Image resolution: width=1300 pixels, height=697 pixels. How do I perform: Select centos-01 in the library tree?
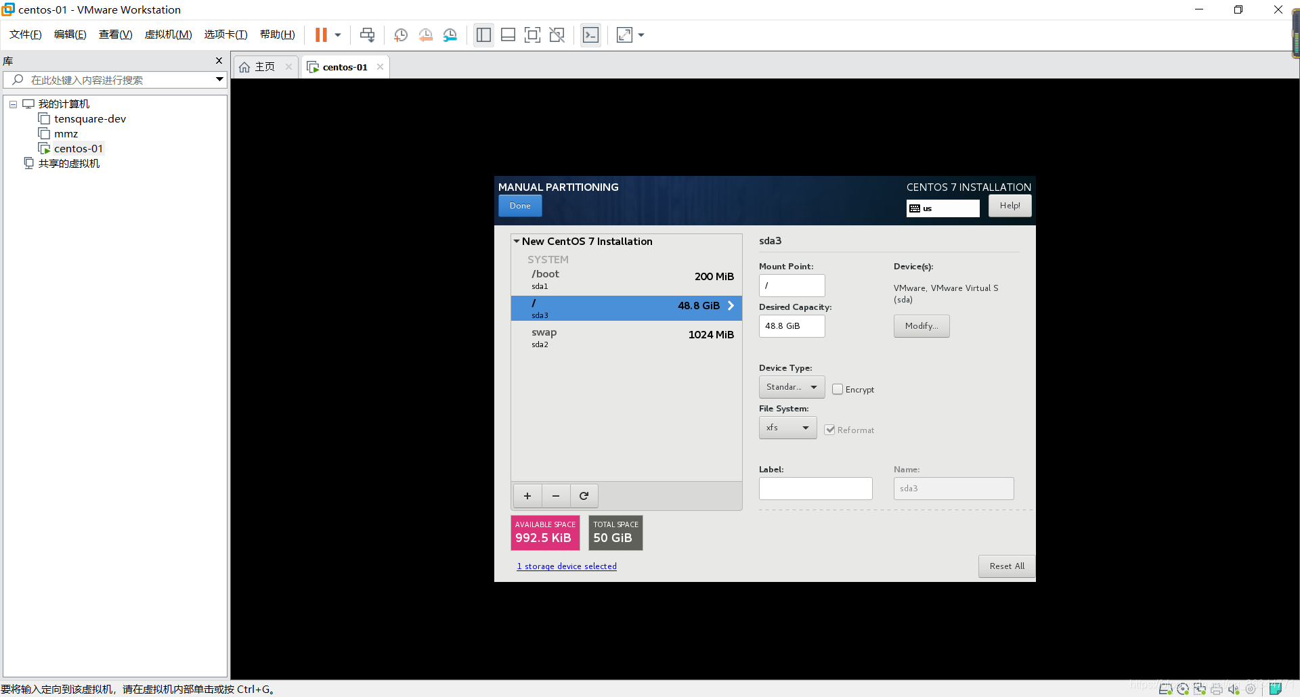pyautogui.click(x=78, y=149)
